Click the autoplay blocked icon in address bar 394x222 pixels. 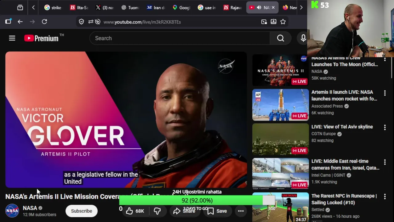tap(98, 22)
